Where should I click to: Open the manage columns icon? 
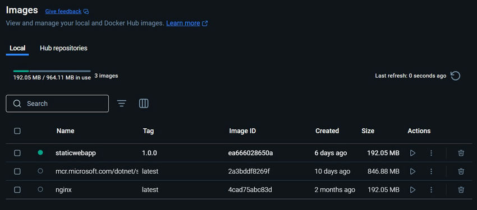144,104
